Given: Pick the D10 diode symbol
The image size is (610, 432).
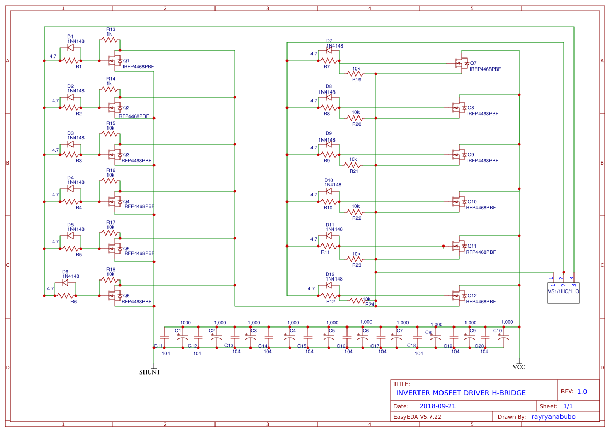Looking at the screenshot, I should (329, 191).
